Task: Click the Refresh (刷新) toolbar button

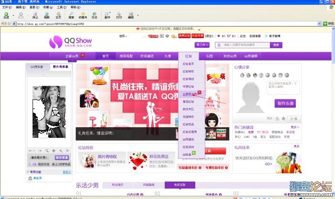Action: (46, 15)
